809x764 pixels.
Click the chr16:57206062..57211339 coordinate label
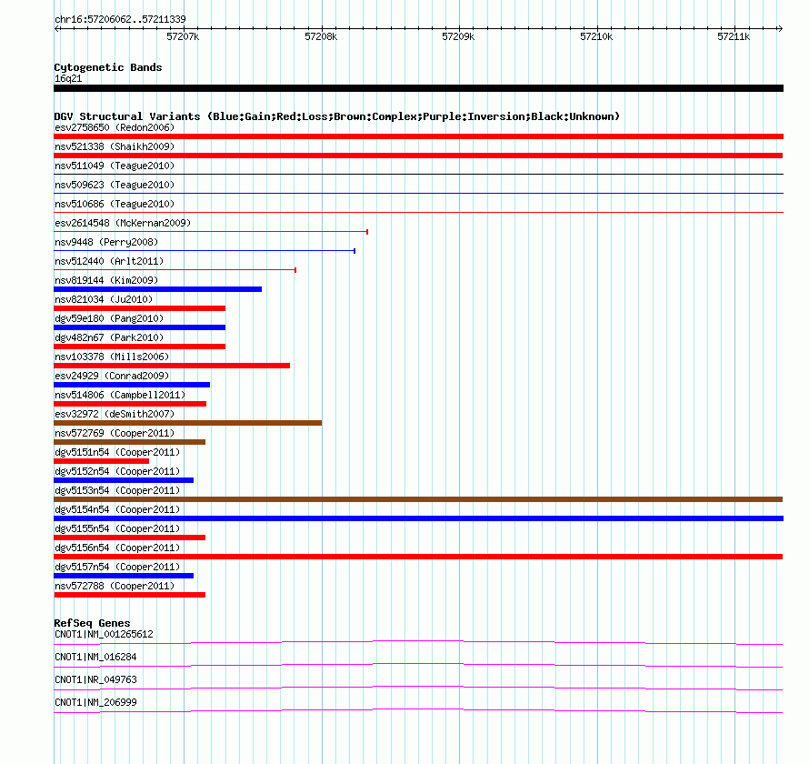pyautogui.click(x=120, y=19)
